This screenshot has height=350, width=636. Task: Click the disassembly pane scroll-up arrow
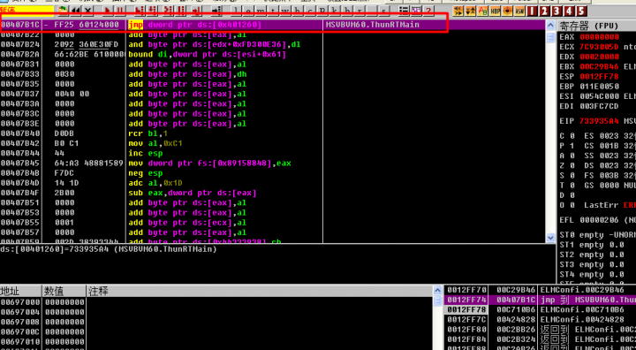pos(550,25)
